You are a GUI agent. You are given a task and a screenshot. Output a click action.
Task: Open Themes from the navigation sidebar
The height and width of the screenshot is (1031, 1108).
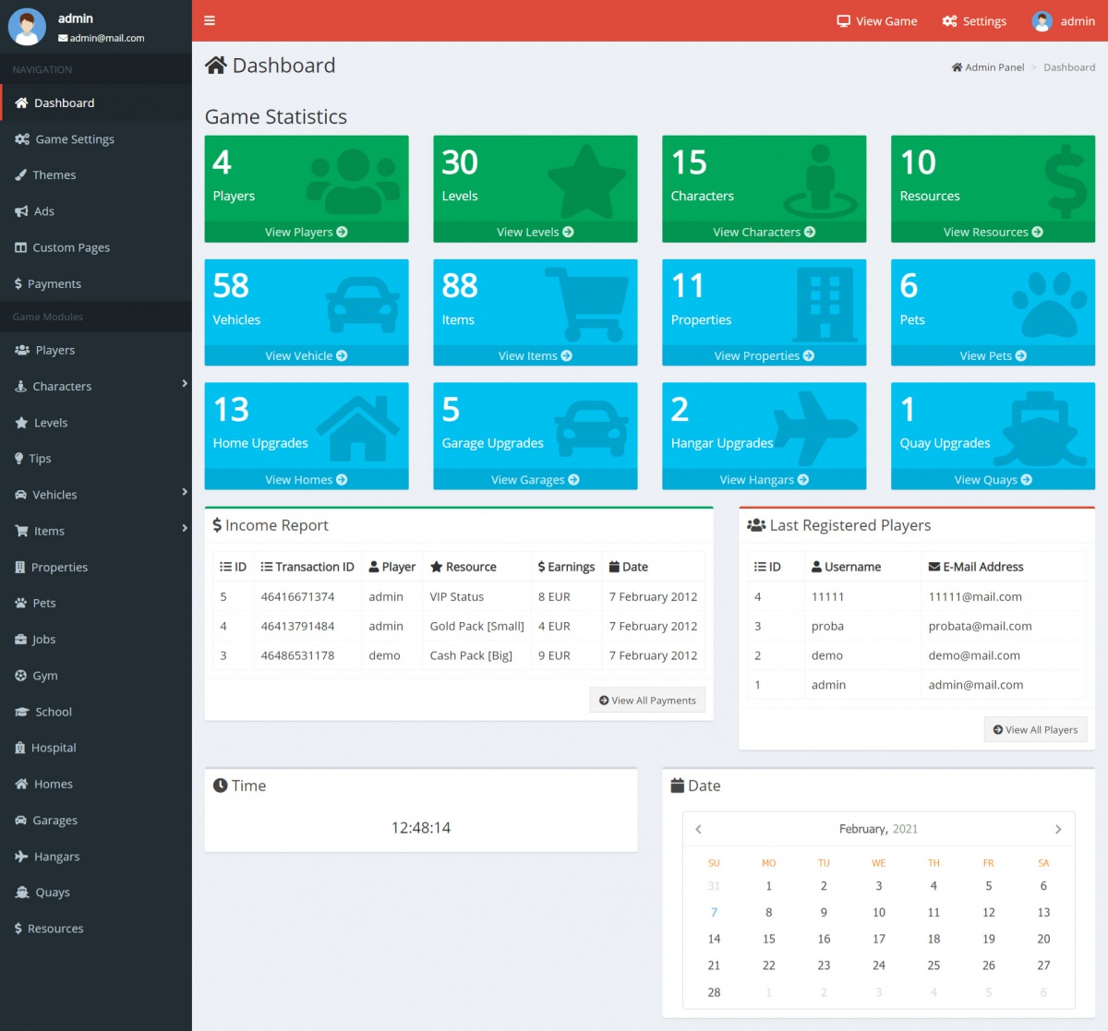(54, 175)
